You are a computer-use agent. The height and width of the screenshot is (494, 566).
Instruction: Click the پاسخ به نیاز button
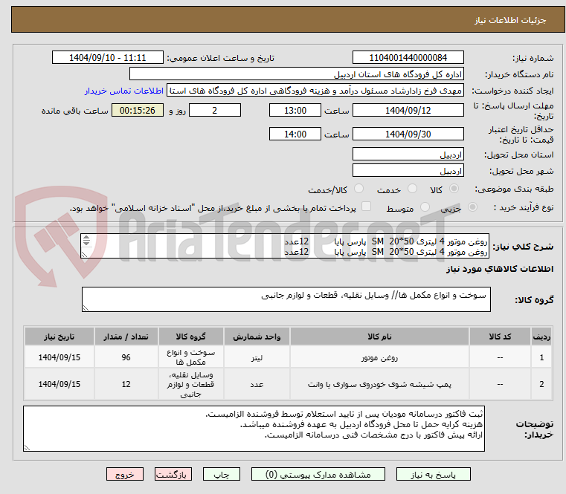[x=433, y=474]
